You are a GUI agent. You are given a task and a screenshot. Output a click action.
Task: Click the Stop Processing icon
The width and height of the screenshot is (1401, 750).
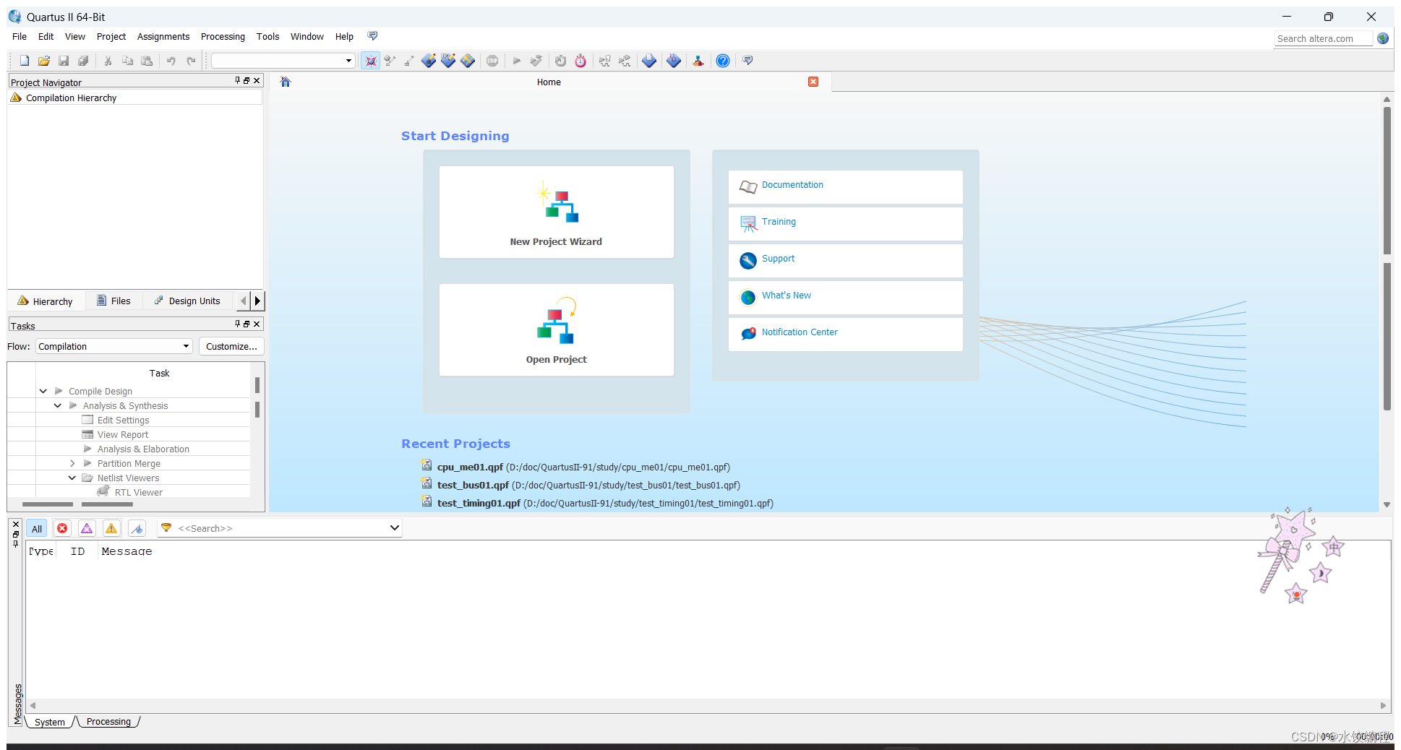coord(492,61)
